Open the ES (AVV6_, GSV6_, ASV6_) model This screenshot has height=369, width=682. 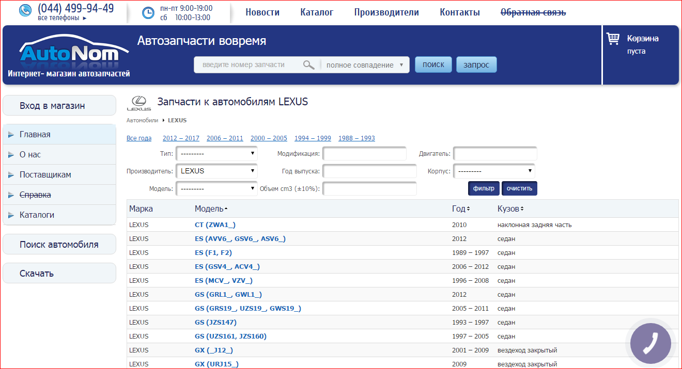240,239
